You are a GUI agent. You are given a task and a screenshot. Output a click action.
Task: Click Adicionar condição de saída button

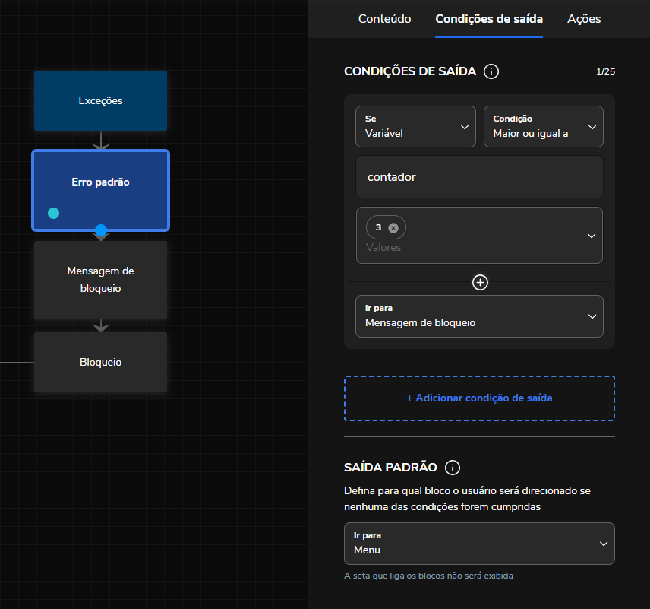479,398
